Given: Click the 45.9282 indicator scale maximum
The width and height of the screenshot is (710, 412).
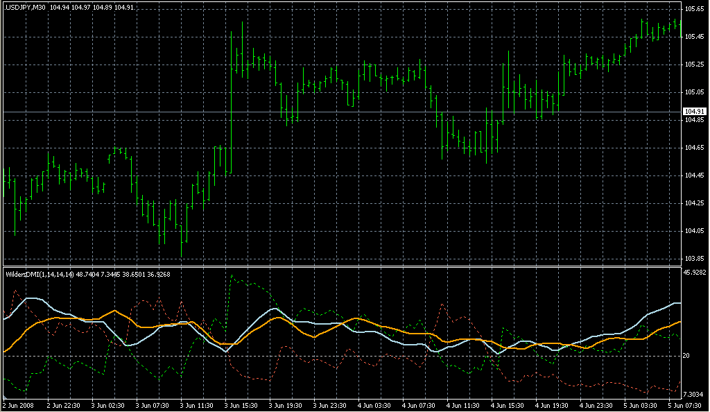Looking at the screenshot, I should coord(695,273).
